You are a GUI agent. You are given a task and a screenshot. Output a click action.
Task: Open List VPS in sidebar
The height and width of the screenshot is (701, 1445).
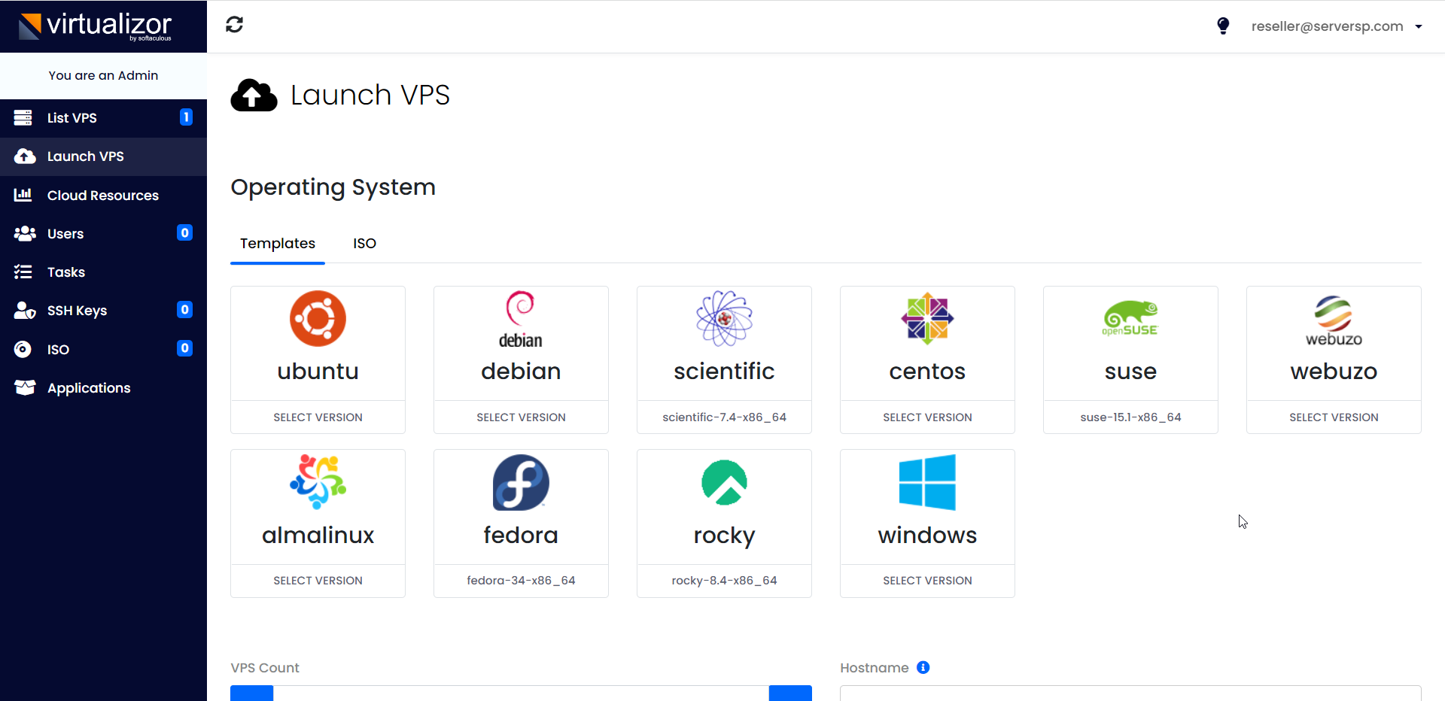(103, 118)
